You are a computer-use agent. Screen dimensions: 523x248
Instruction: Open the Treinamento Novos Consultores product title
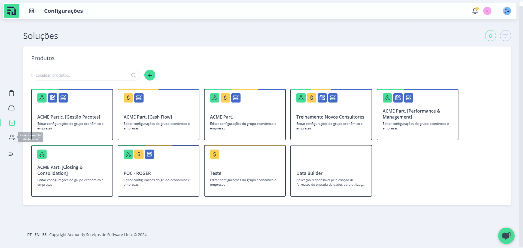(x=330, y=117)
